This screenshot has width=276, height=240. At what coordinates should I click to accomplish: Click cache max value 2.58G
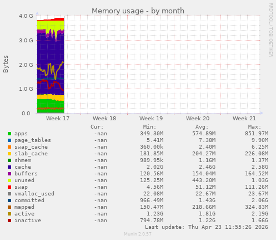(260, 167)
